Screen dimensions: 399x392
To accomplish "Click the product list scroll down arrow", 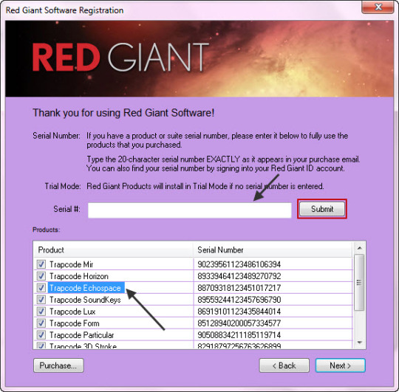I will pos(360,343).
